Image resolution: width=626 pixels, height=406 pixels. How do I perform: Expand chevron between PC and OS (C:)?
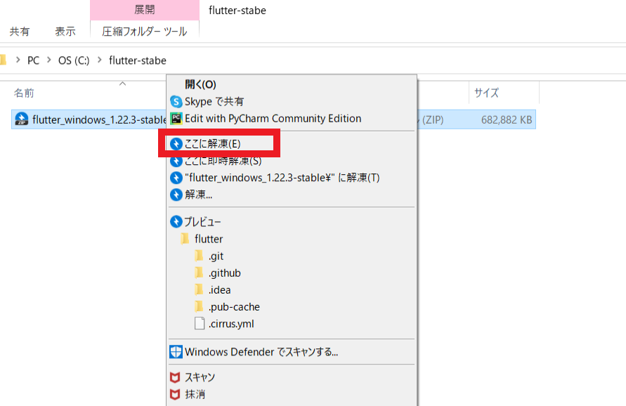click(49, 60)
